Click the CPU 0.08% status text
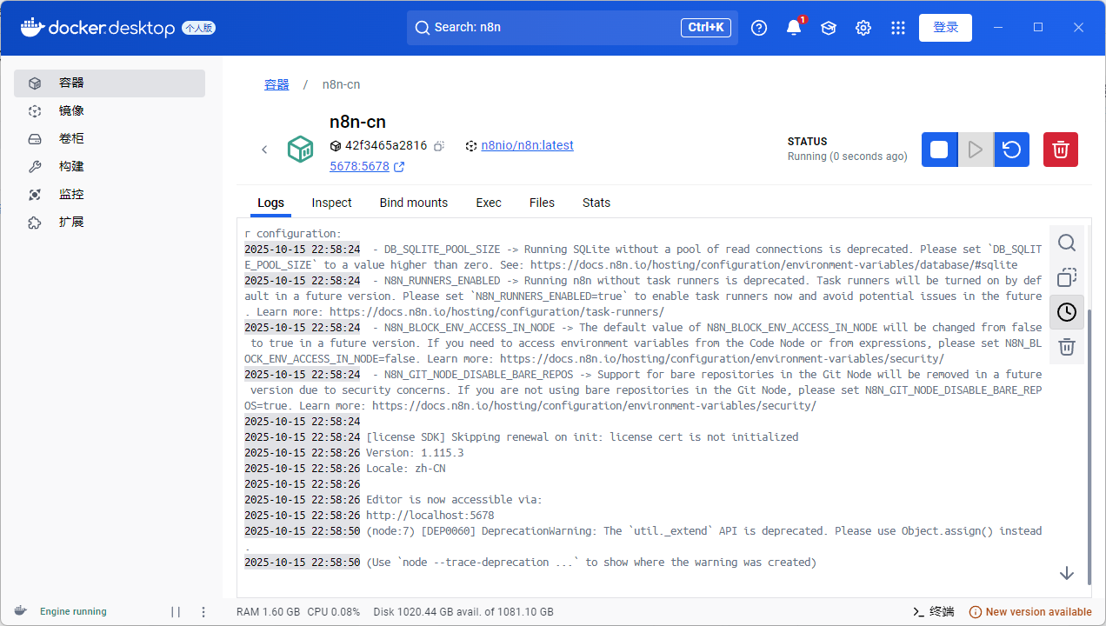 pyautogui.click(x=334, y=611)
